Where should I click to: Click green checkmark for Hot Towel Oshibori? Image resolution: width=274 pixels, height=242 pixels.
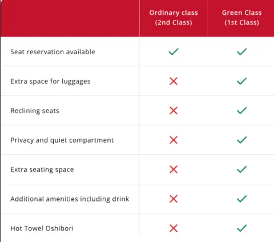point(241,228)
